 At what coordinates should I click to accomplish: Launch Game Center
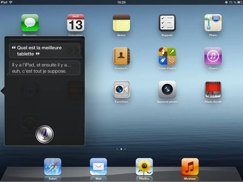tap(167, 56)
